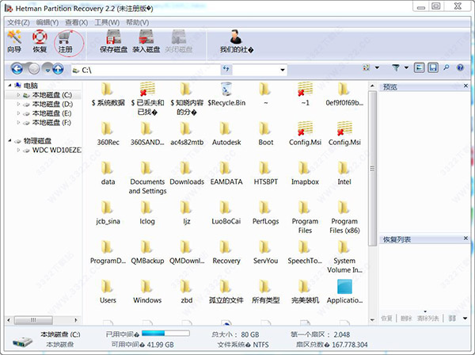This screenshot has width=475, height=355.
Task: Expand the 本地磁盘 (D:) tree node
Action: [x=18, y=104]
